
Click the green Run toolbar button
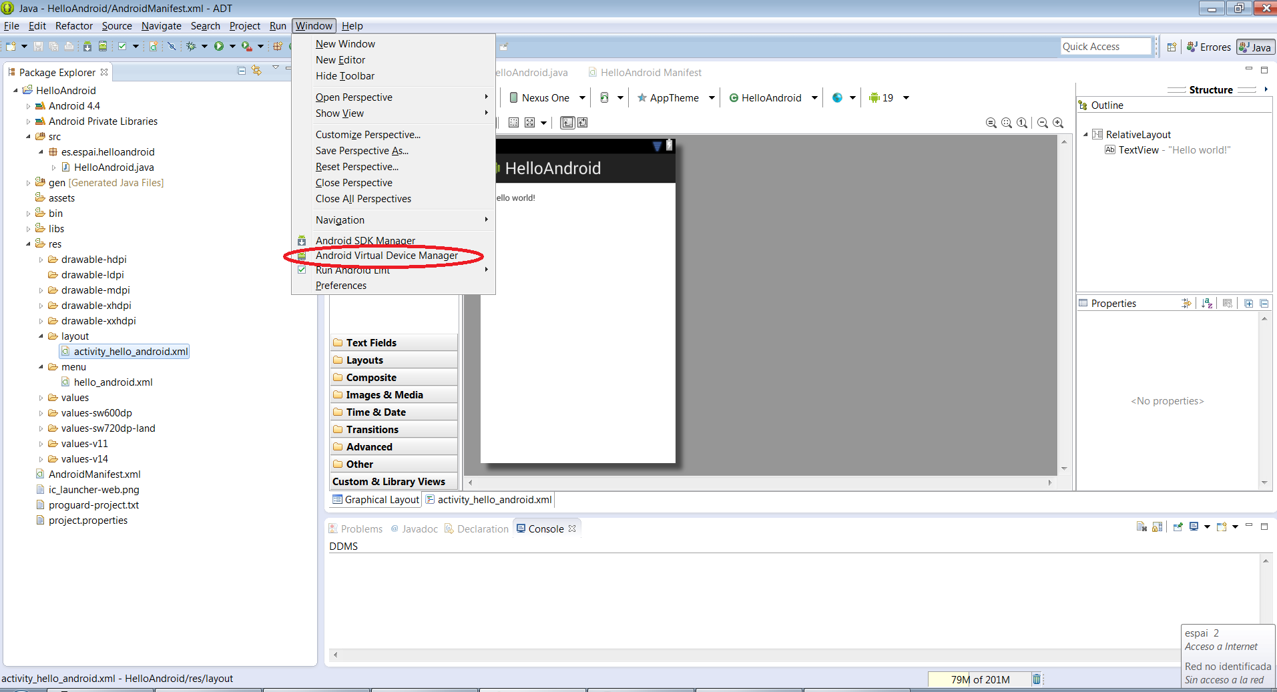tap(218, 46)
